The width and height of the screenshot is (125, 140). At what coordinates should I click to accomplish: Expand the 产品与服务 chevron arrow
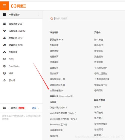(x=39, y=14)
